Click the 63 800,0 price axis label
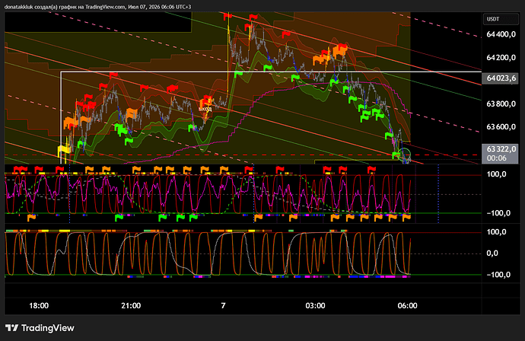This screenshot has width=525, height=341. click(501, 104)
